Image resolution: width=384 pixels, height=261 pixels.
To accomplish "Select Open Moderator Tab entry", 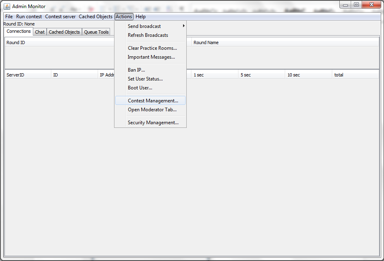I will (x=152, y=110).
